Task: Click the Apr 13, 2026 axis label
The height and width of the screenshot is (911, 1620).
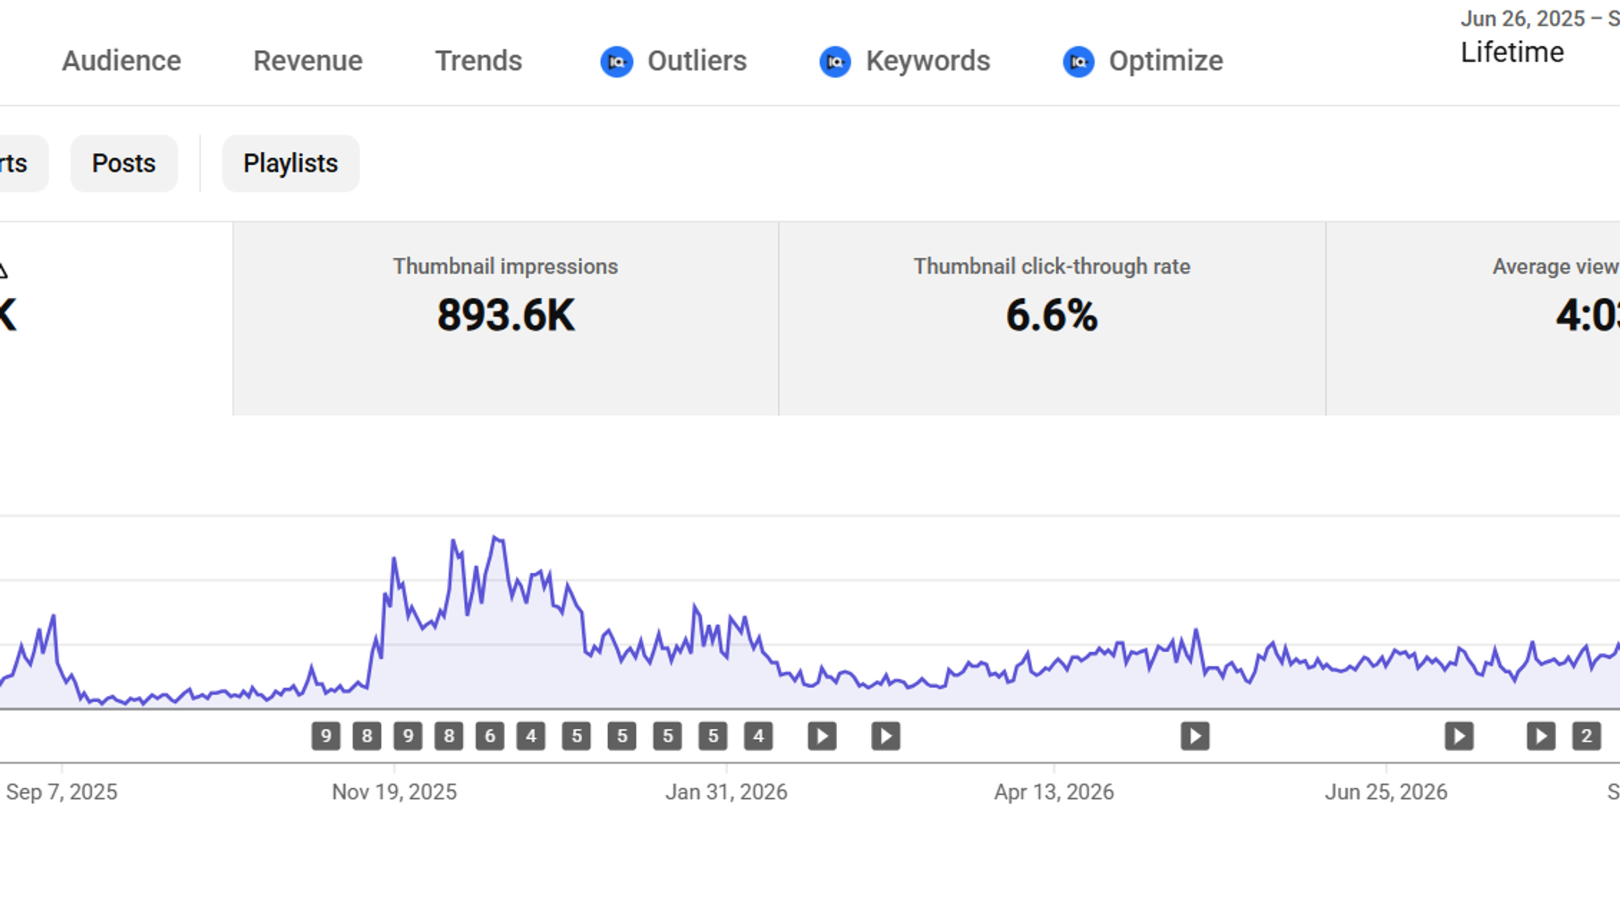Action: point(1054,792)
